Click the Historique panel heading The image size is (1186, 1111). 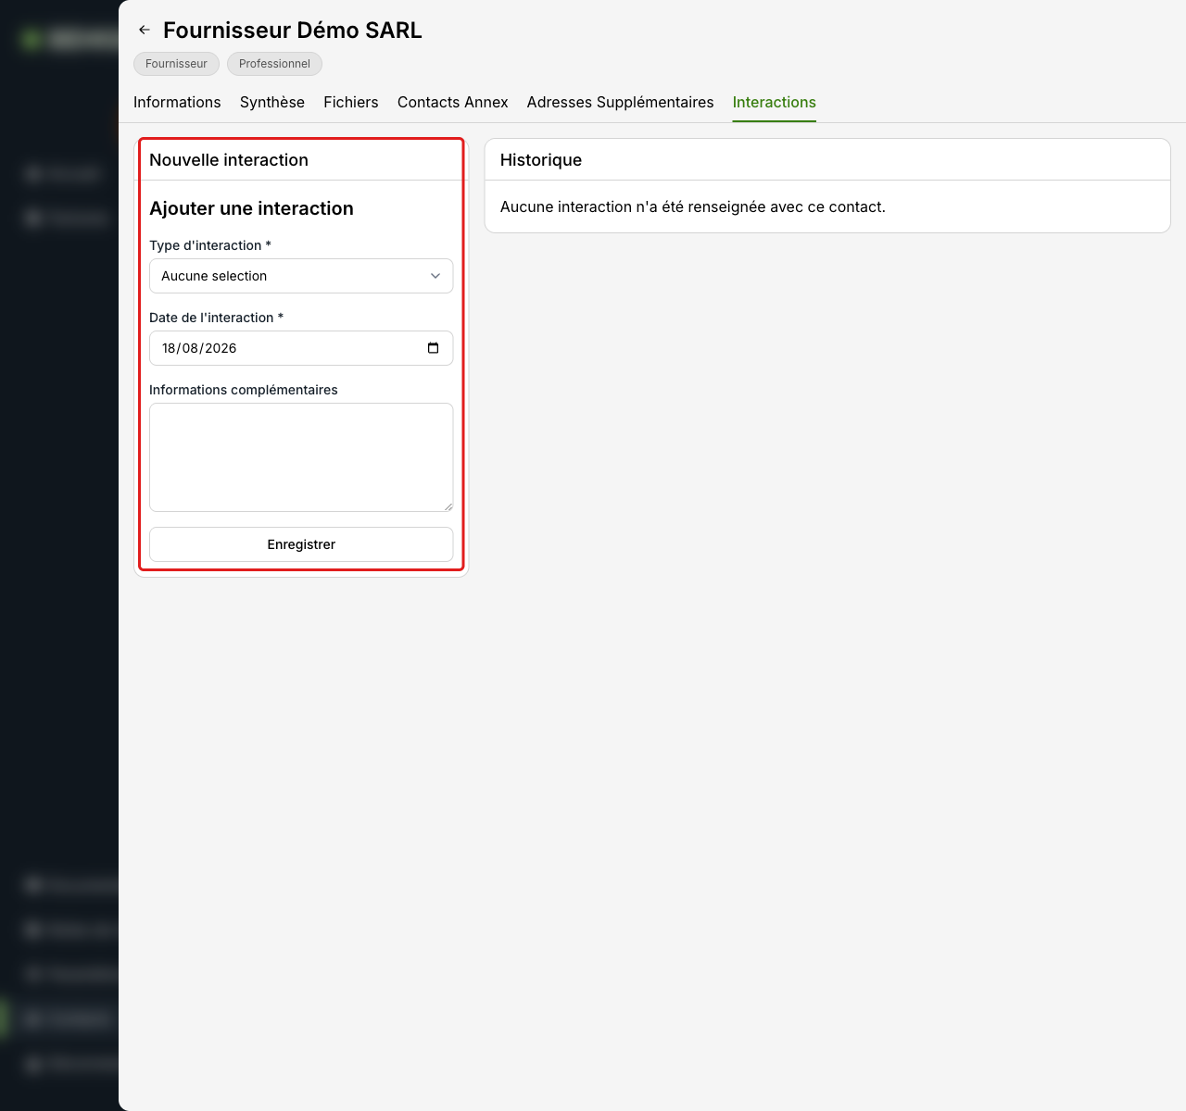(541, 160)
